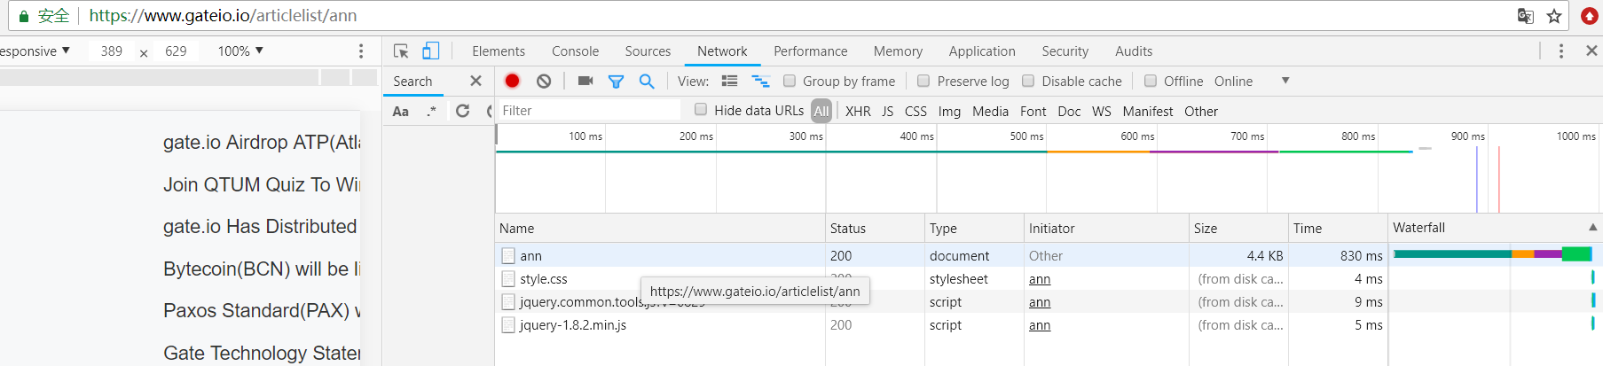The height and width of the screenshot is (366, 1603).
Task: Enable the Preserve log checkbox
Action: 923,81
